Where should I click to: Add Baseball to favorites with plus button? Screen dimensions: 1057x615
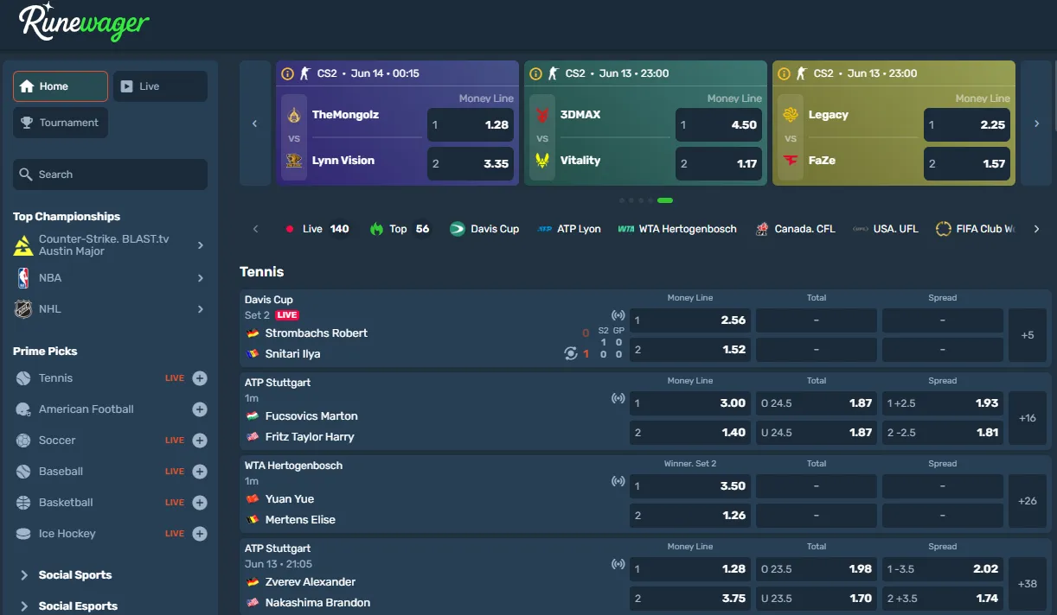(x=200, y=472)
